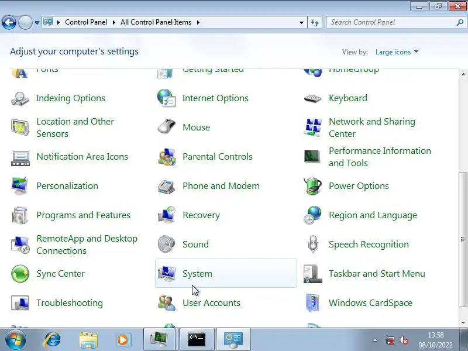
Task: Open the Phone and Modem icon
Action: (167, 187)
